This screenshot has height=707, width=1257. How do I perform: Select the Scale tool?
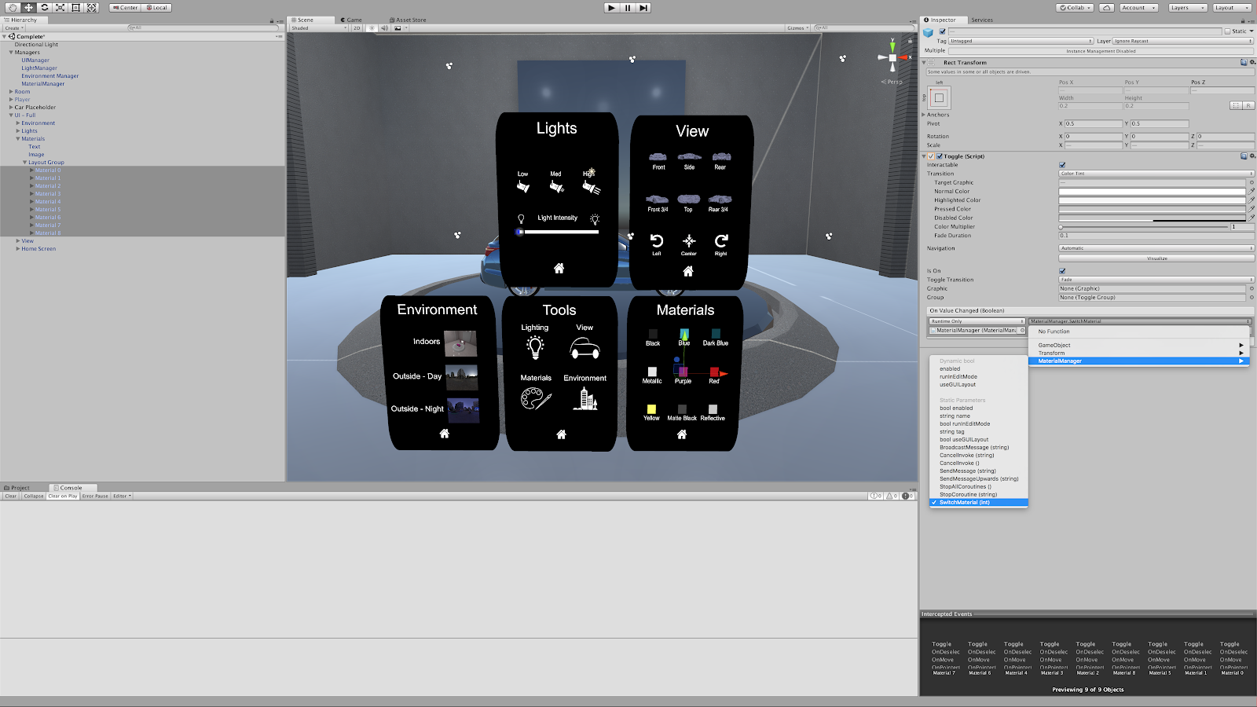coord(60,8)
